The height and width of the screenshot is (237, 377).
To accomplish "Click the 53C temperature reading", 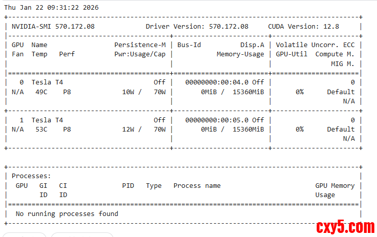I will click(x=39, y=130).
